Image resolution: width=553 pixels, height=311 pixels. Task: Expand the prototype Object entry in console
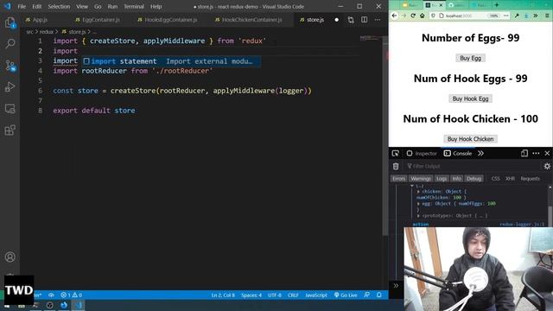click(x=418, y=215)
